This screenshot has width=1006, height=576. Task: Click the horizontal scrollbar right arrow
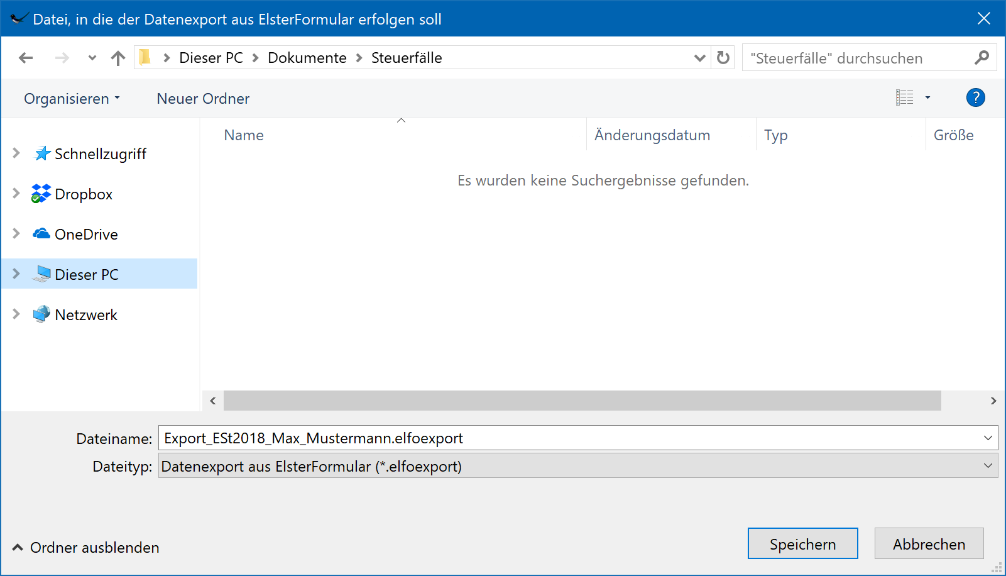(993, 401)
